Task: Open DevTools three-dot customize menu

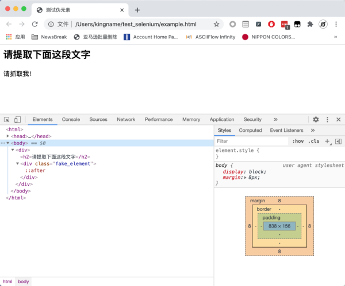Action: tap(327, 119)
